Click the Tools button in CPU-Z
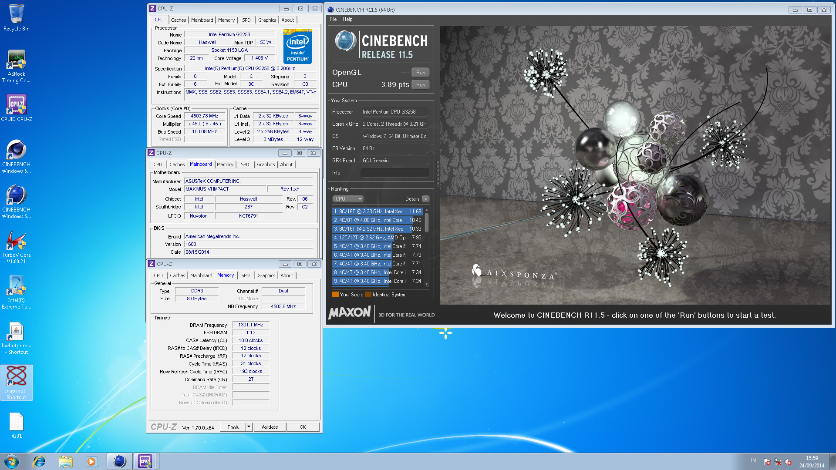The image size is (836, 470). click(233, 427)
